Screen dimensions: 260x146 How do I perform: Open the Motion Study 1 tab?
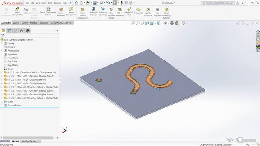coord(30,142)
